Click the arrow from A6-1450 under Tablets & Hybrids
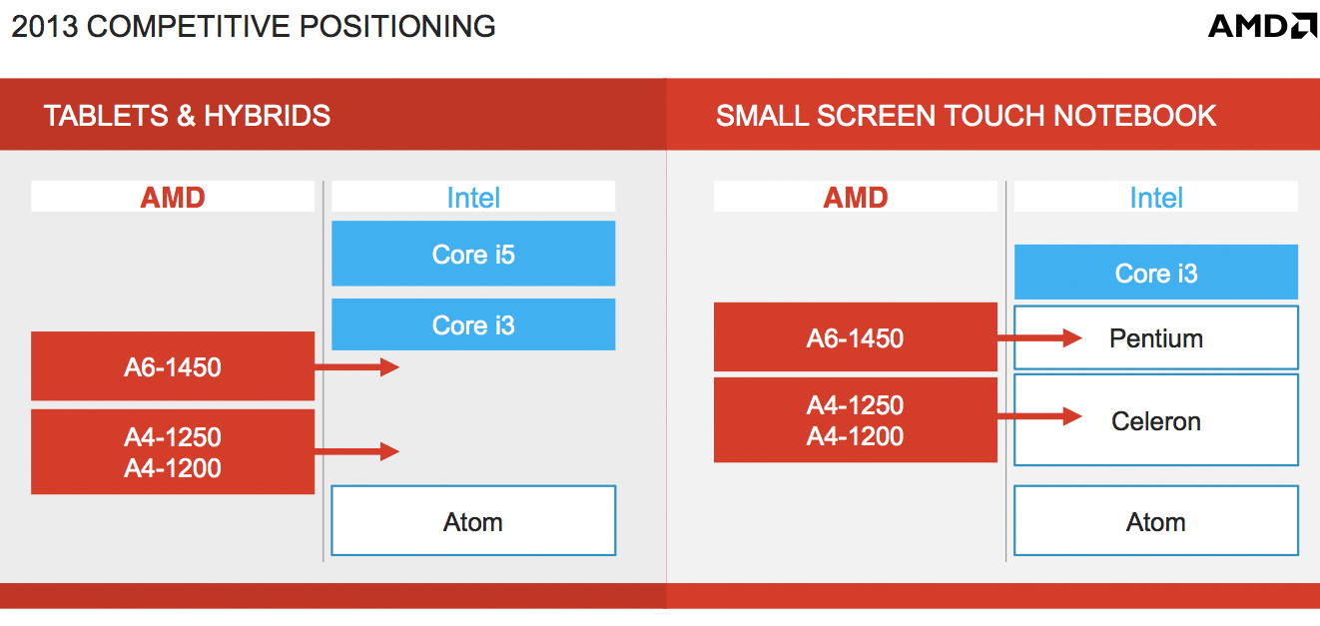Screen dimensions: 1320x626 [356, 368]
